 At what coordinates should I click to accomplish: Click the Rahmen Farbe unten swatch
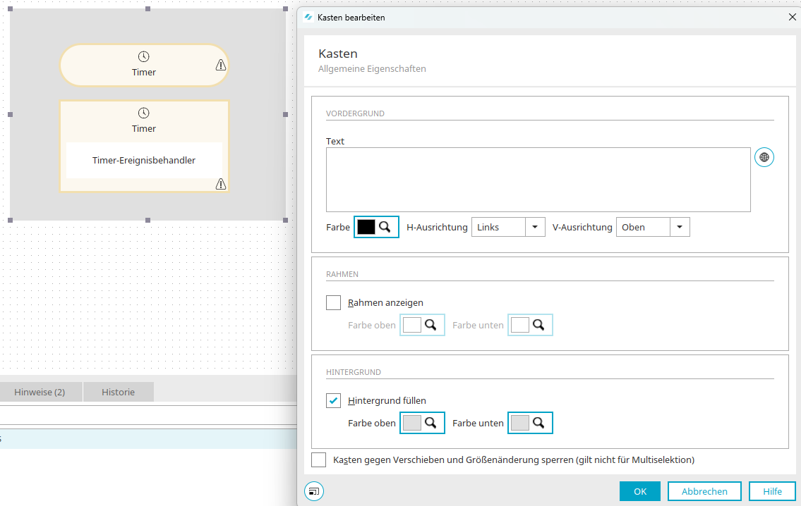520,325
